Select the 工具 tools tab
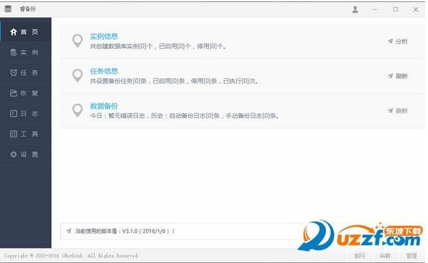The image size is (428, 263). [26, 134]
